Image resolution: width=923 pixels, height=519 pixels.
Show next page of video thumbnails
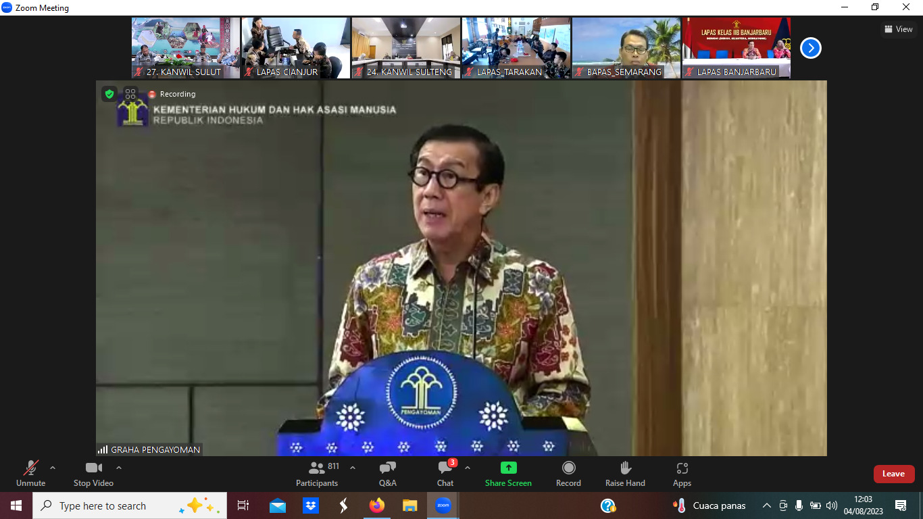pos(810,48)
